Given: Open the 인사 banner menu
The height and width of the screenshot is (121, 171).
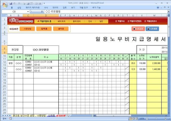Looking at the screenshot, I should [90, 21].
